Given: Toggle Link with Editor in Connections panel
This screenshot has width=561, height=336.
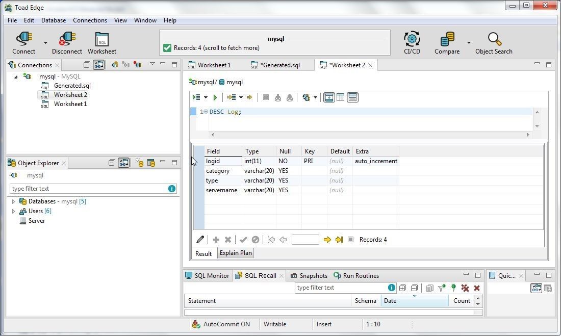Looking at the screenshot, I should tap(99, 65).
